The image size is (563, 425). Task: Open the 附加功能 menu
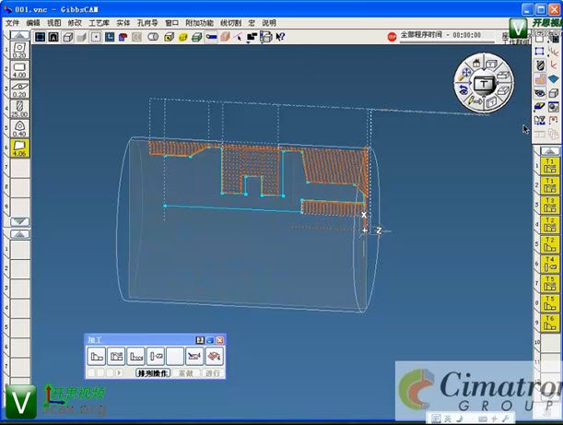(199, 23)
